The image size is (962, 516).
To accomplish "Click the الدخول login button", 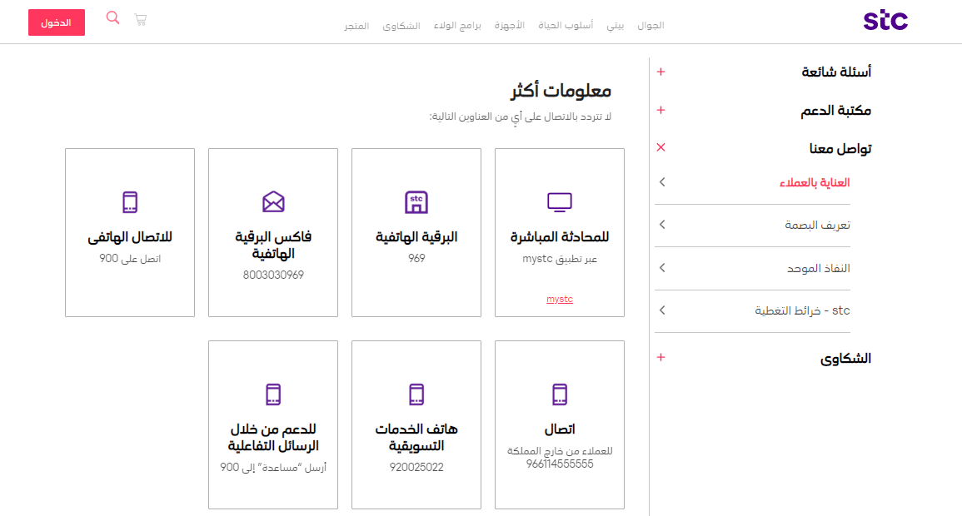I will (x=57, y=22).
